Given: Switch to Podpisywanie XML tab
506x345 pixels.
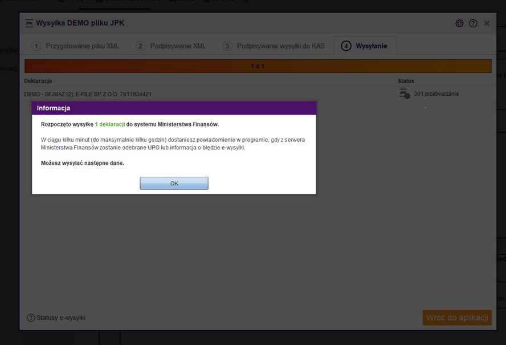Looking at the screenshot, I should [171, 46].
